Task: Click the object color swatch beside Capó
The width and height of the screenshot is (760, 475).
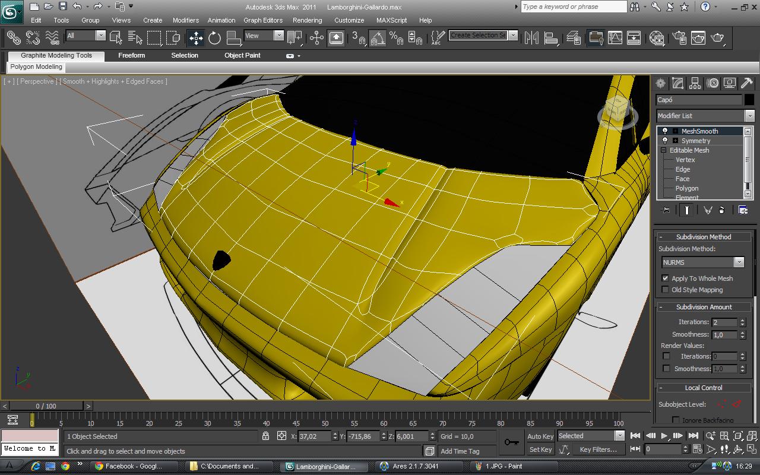Action: [749, 100]
